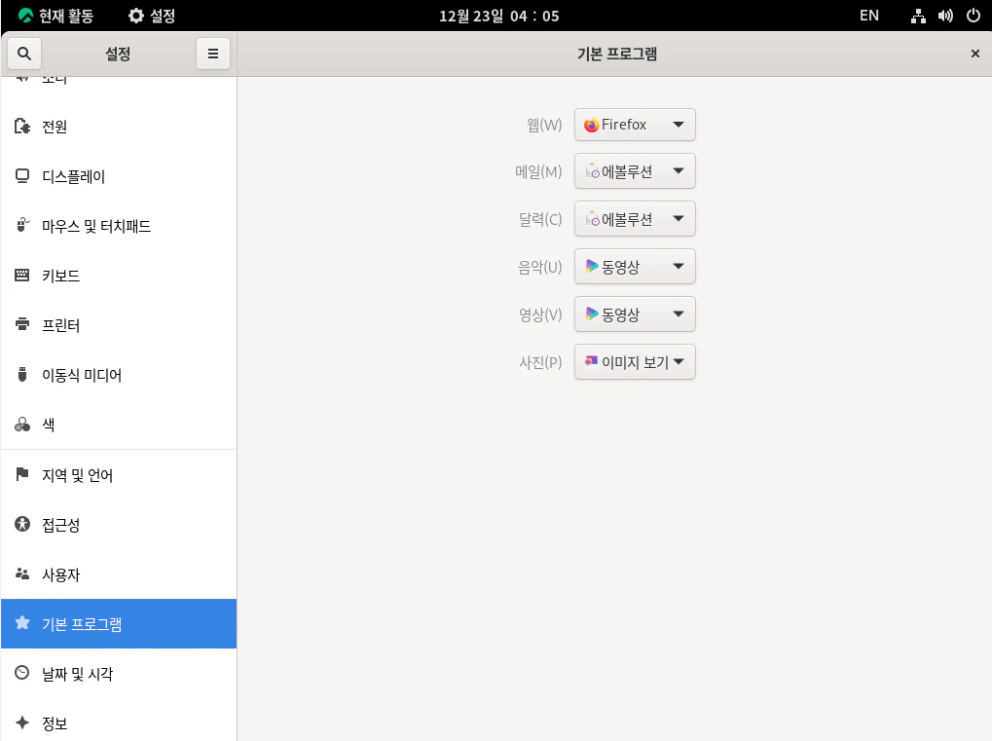992x741 pixels.
Task: Go to the 키보드 settings panel
Action: pos(119,276)
